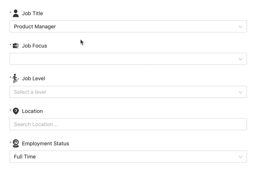This screenshot has width=257, height=169.
Task: Click the Employment Status label text
Action: click(45, 144)
